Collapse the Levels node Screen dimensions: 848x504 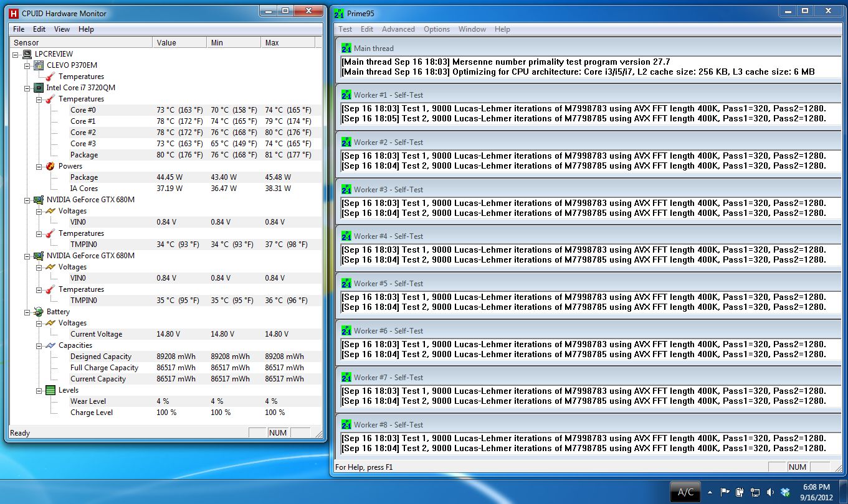(39, 390)
